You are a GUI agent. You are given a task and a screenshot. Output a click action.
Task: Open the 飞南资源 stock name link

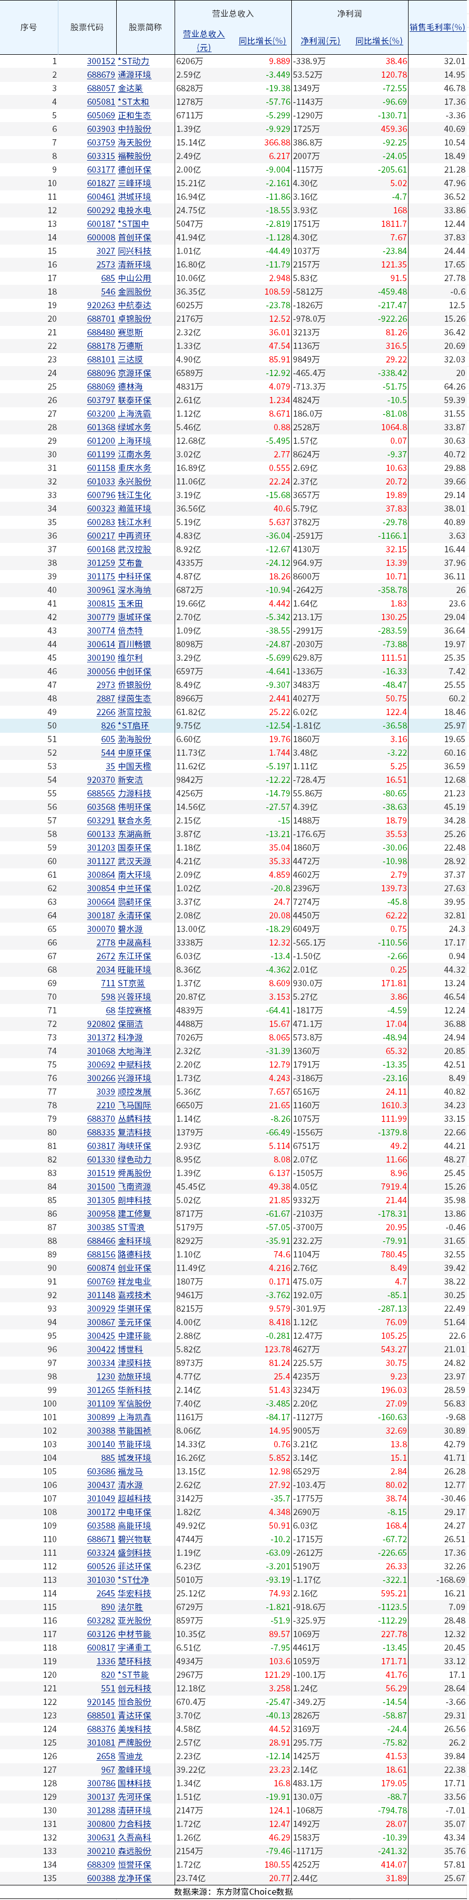134,1187
